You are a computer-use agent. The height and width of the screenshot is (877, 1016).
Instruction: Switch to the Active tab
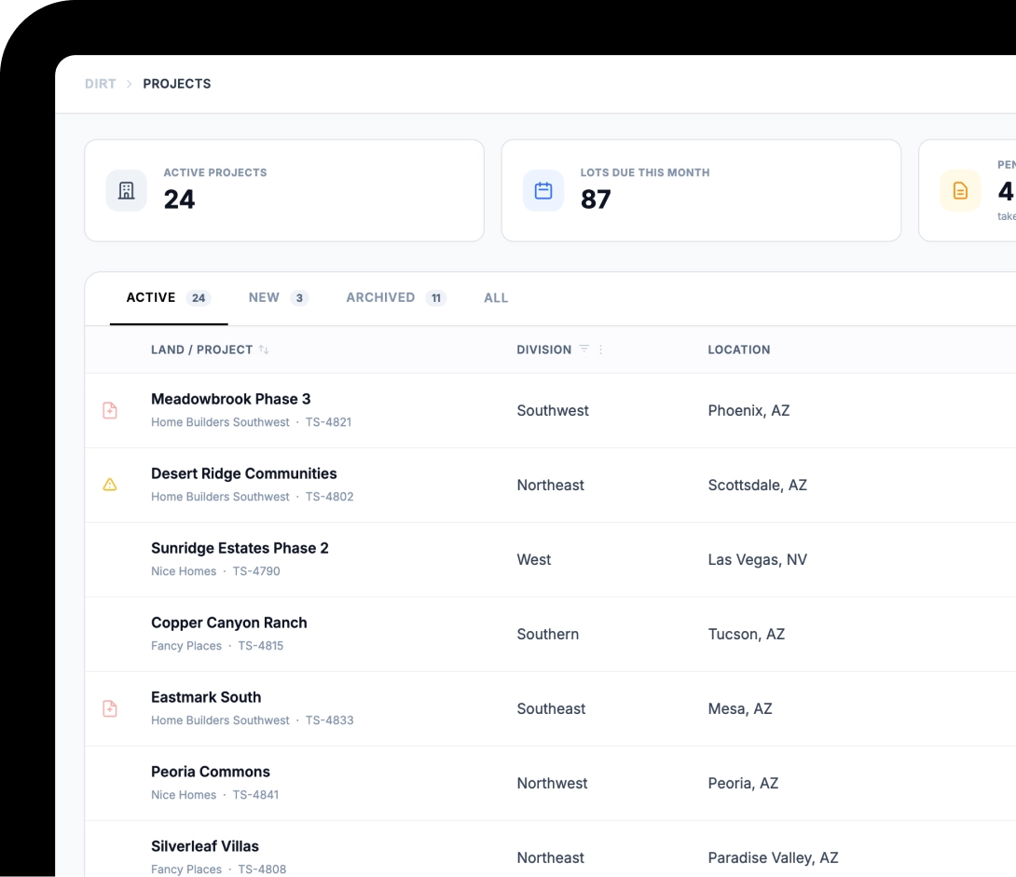coord(169,298)
